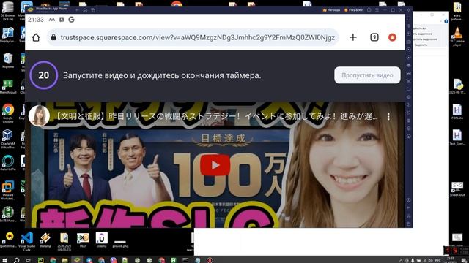Select the proverb.png file on the desktop
469x263 pixels.
(120, 243)
